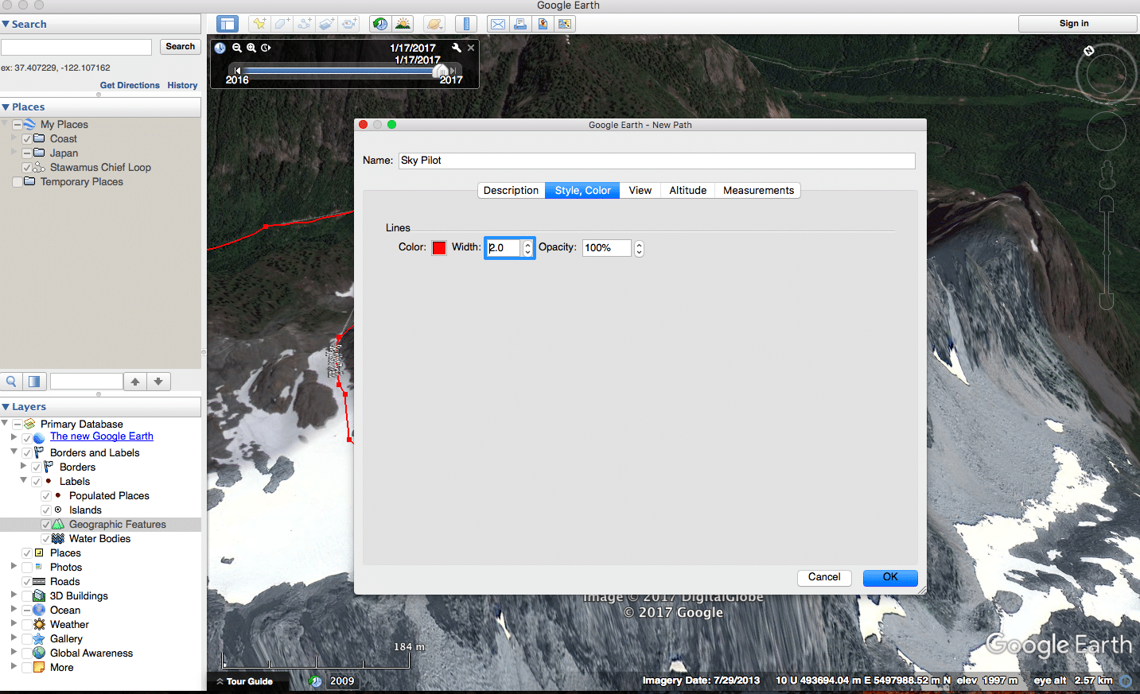Expand the Gallery layer

coord(14,638)
